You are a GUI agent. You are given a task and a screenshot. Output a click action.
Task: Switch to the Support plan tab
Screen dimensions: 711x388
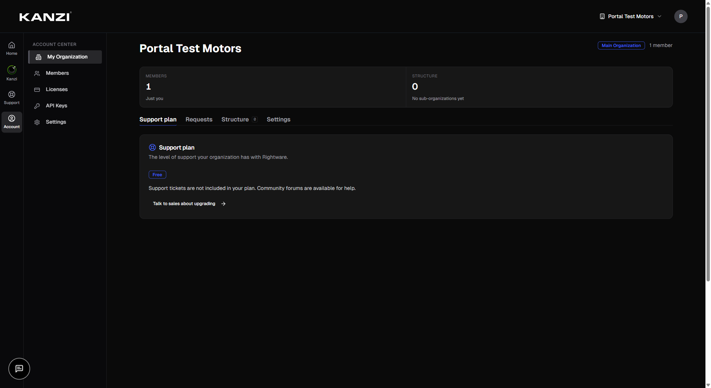158,119
